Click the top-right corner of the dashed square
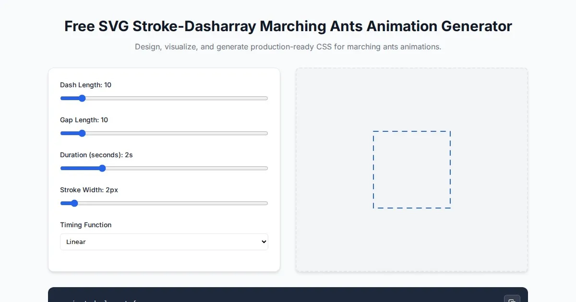This screenshot has height=302, width=576. pyautogui.click(x=450, y=131)
